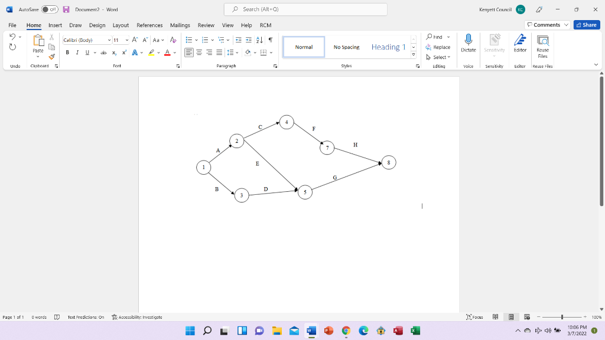Open the Comments dropdown arrow

(566, 25)
